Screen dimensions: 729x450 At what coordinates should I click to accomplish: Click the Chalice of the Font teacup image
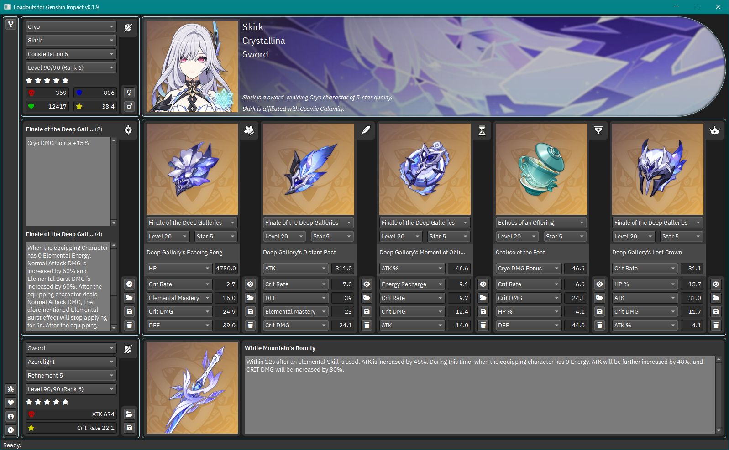point(541,169)
